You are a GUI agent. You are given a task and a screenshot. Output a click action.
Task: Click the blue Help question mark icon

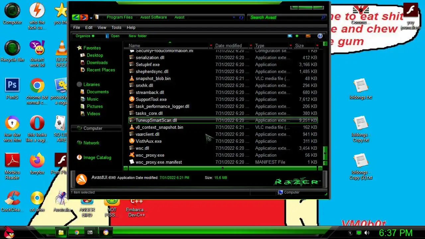320,36
